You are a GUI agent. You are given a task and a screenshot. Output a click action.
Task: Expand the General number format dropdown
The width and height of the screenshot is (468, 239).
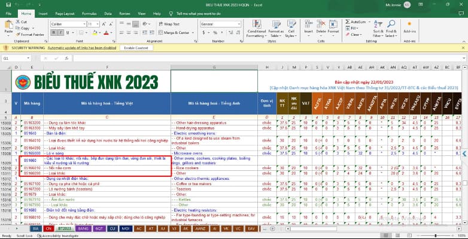coord(238,24)
